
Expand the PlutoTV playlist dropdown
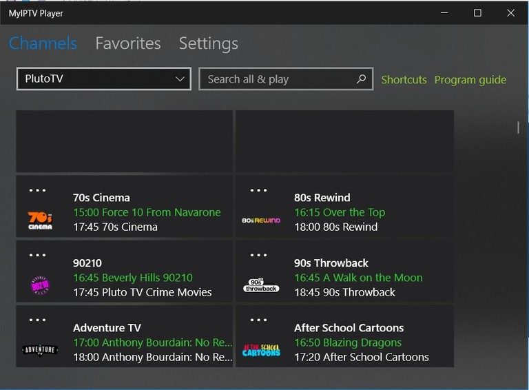click(103, 79)
